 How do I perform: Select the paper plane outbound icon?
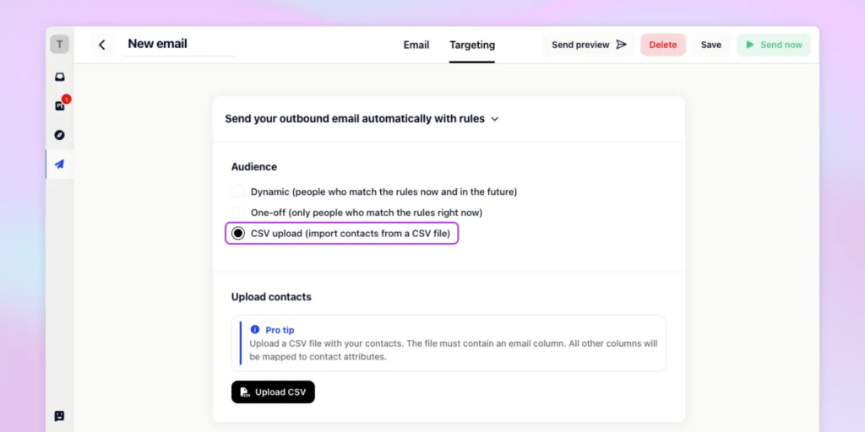pyautogui.click(x=60, y=165)
